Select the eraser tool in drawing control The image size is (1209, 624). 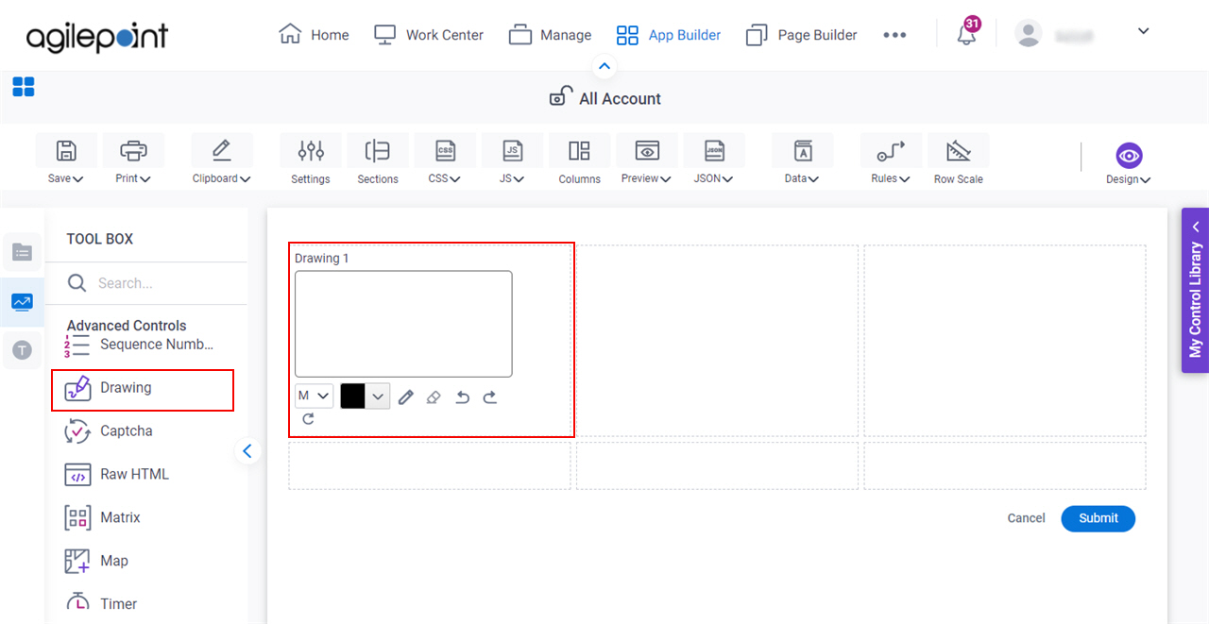point(434,397)
